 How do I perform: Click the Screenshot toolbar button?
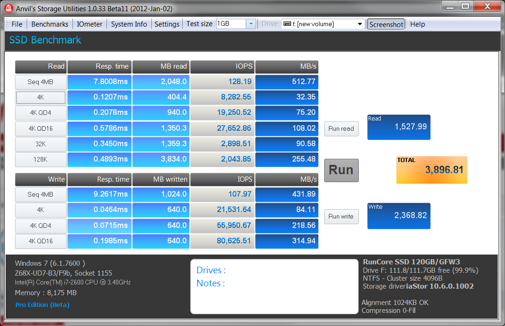(x=386, y=24)
